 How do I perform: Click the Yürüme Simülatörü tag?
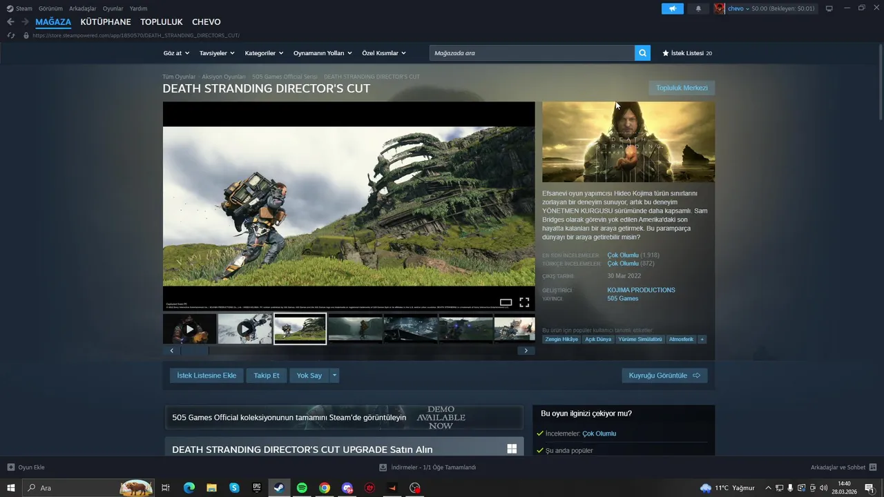[x=640, y=339]
